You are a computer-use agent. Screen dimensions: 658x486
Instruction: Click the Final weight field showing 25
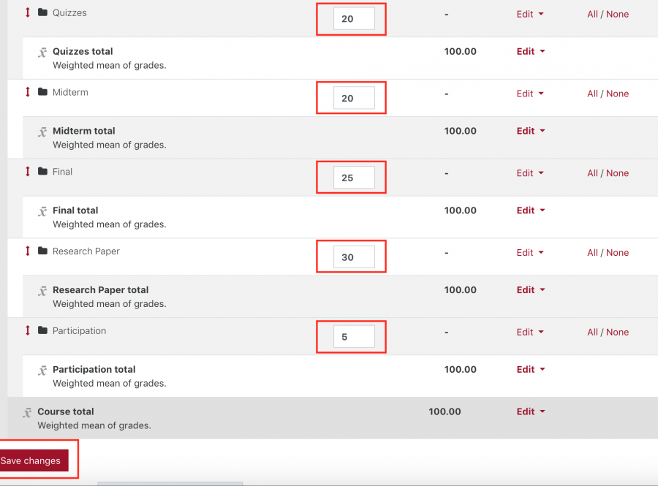(354, 178)
